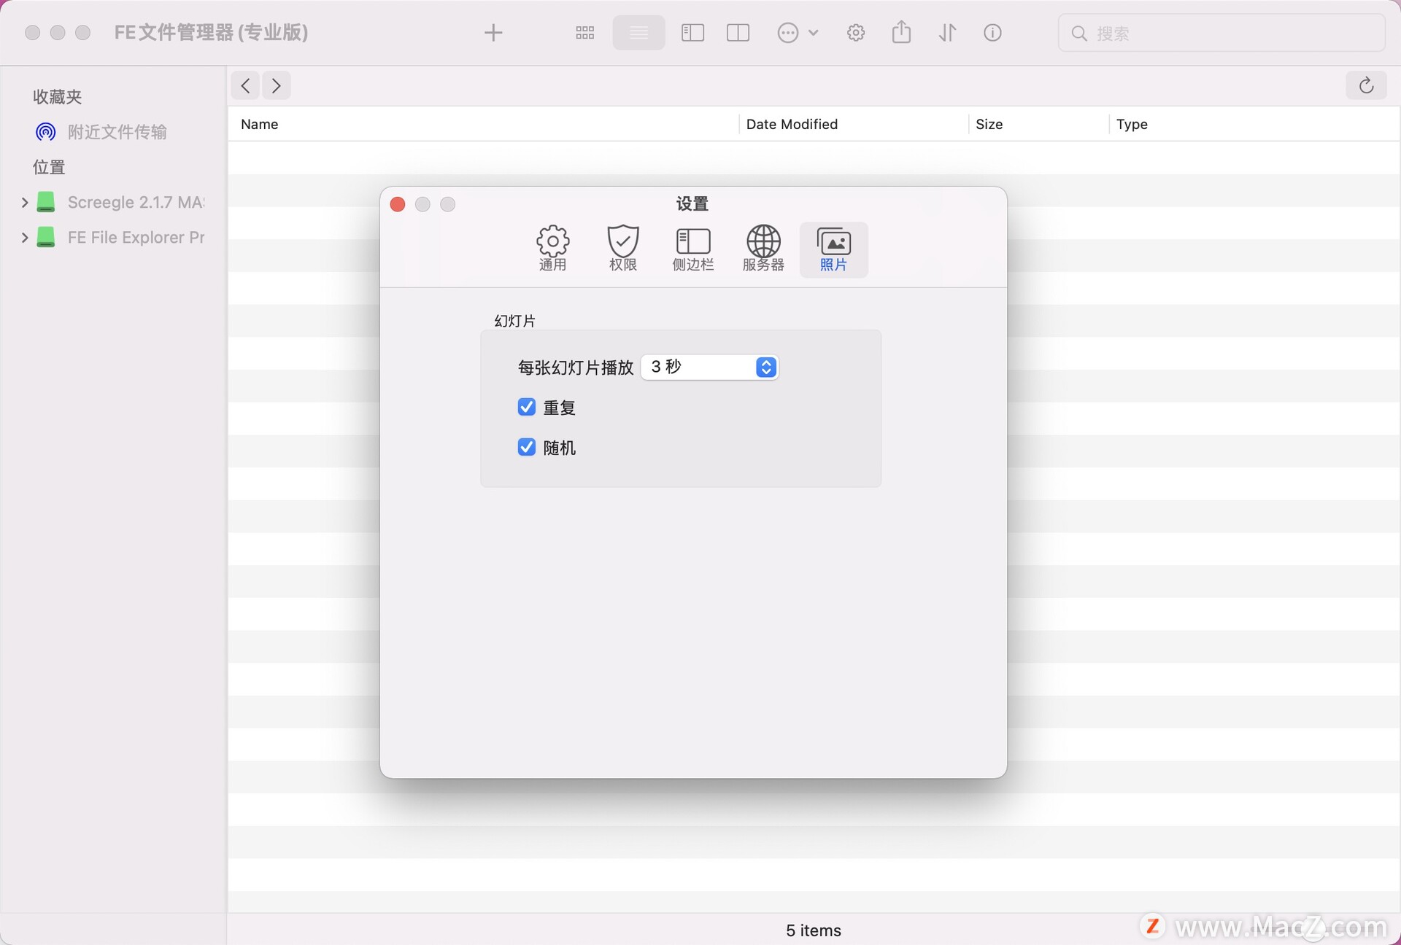Screen dimensions: 1401x945
Task: Sort files by Date Modified column
Action: (x=792, y=124)
